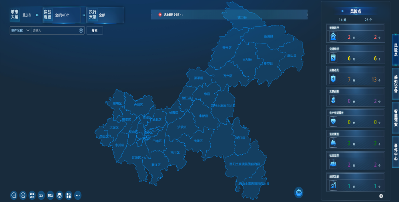399x202 pixels.
Task: Switch to the 智能预案 side tab
Action: [395, 118]
